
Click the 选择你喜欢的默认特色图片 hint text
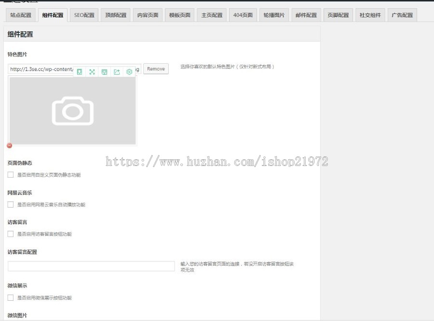[x=227, y=67]
